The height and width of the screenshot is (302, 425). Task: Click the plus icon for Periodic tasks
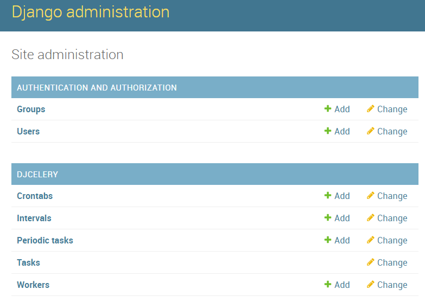coord(328,240)
